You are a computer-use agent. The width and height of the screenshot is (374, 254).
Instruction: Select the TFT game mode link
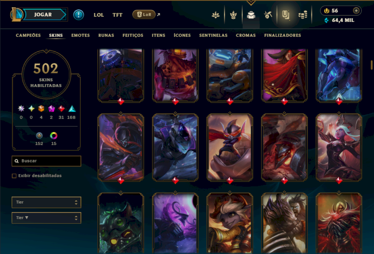[x=117, y=15]
